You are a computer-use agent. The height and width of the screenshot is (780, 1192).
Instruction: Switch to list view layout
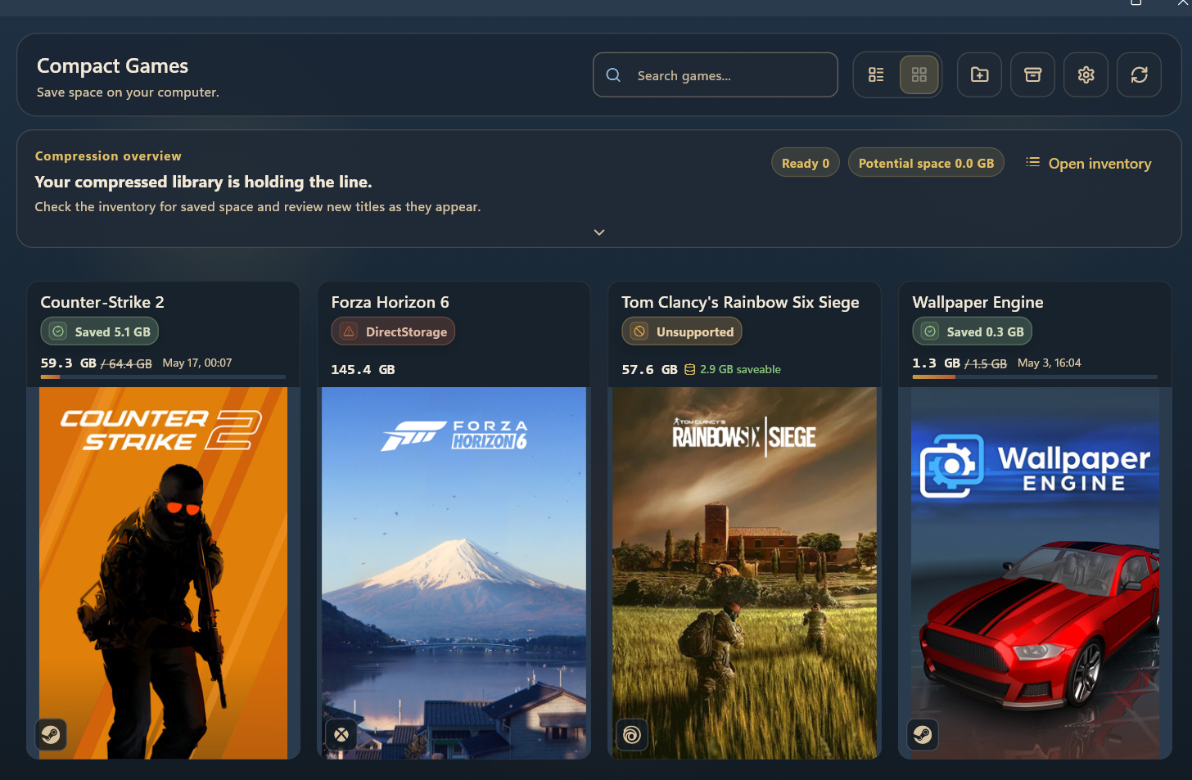coord(876,75)
